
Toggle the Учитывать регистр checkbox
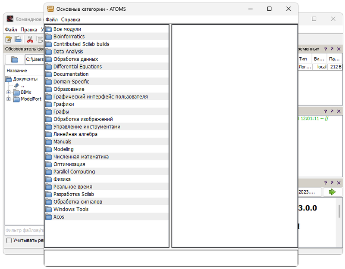coord(9,241)
